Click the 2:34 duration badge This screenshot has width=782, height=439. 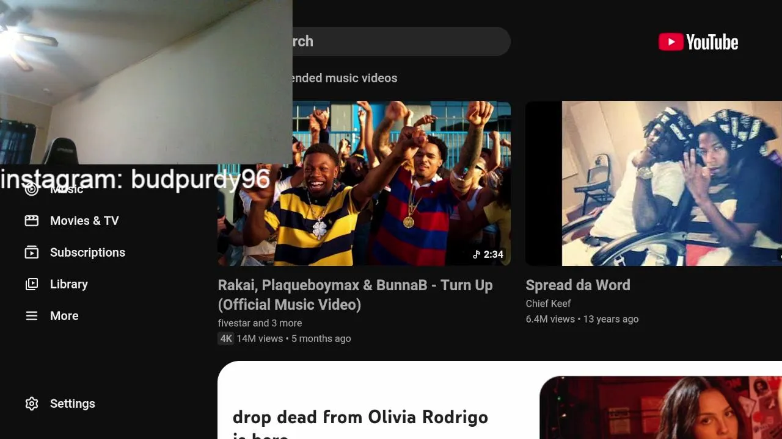pyautogui.click(x=488, y=254)
